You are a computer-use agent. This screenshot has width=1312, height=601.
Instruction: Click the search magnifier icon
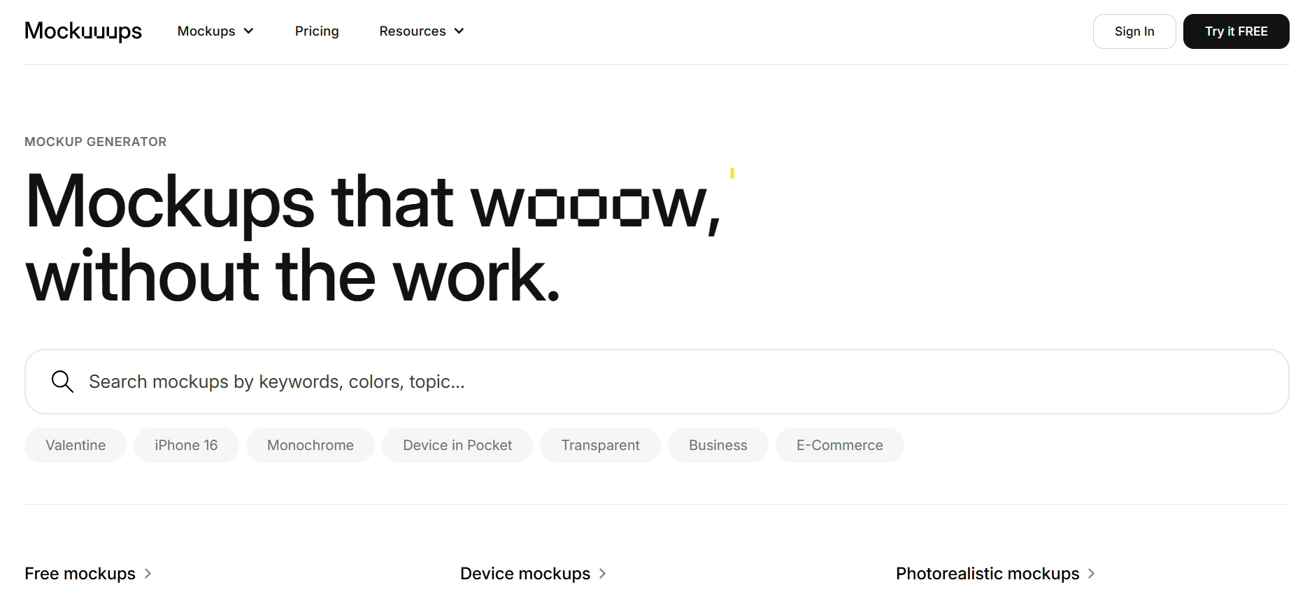click(62, 382)
